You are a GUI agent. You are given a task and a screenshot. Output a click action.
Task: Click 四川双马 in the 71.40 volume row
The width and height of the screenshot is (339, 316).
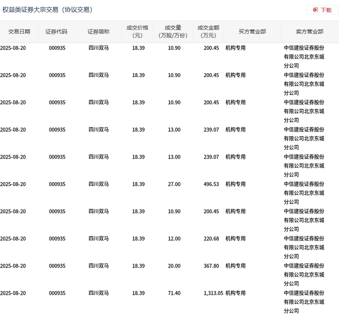[x=99, y=293]
